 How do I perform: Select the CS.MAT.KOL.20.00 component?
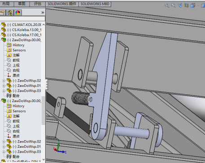21,25
